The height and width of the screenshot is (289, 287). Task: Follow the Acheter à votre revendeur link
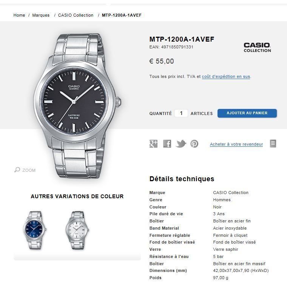[236, 144]
